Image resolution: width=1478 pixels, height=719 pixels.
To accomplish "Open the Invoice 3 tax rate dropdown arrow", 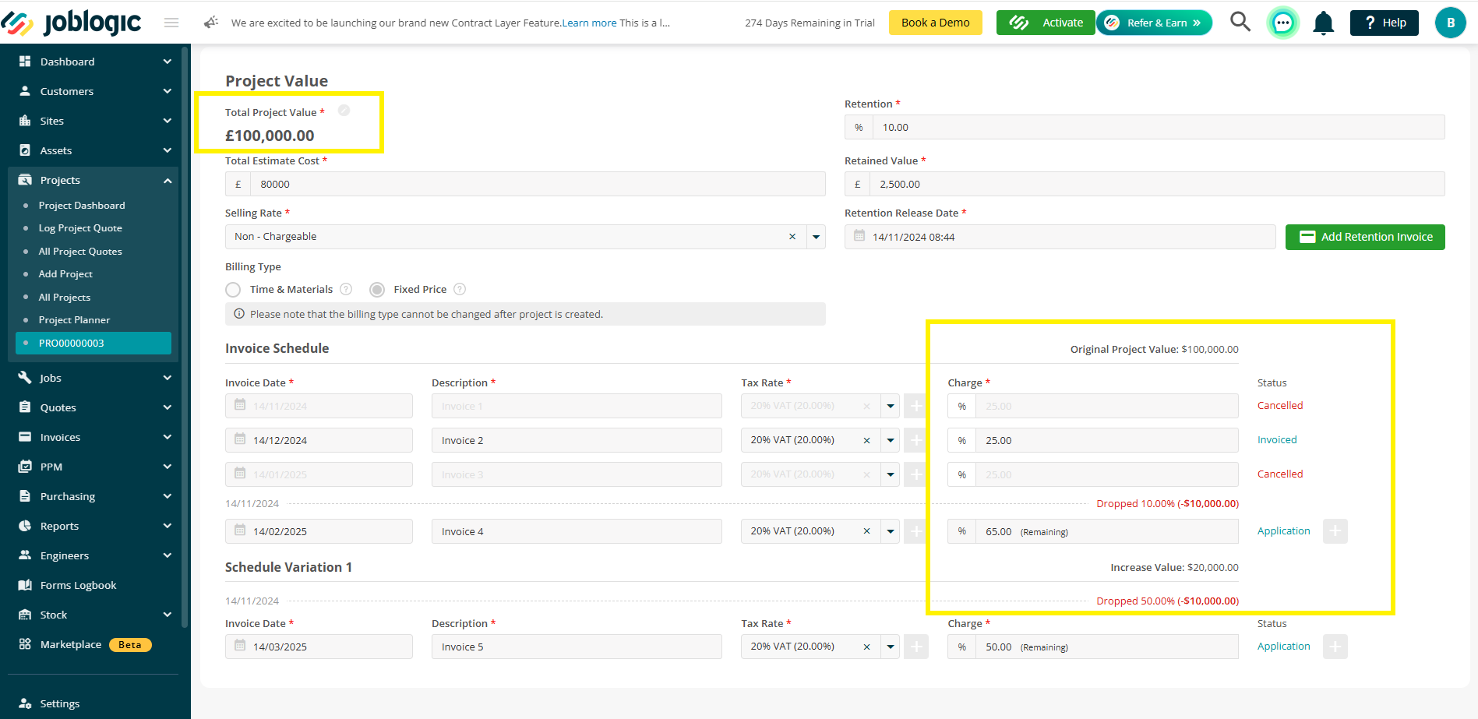I will coord(890,474).
